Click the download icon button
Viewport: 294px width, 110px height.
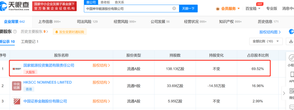[291, 41]
